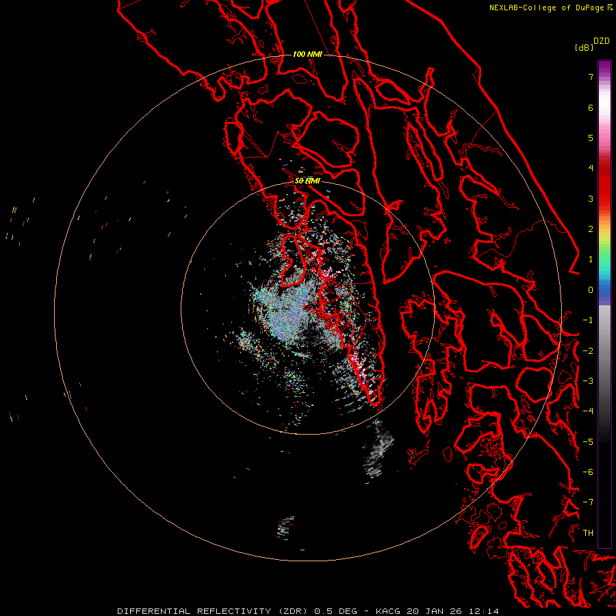Select the -7 value on the scale
The image size is (616, 616).
point(588,502)
